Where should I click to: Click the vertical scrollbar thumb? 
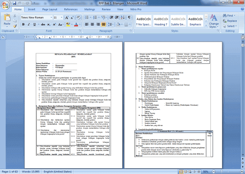243,45
